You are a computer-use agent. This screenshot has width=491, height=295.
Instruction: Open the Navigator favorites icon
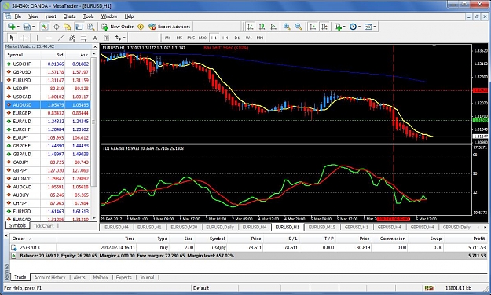(68, 27)
